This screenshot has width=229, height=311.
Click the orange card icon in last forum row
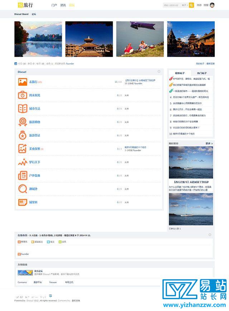coord(23,202)
